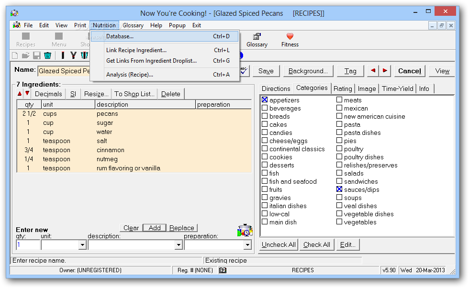This screenshot has width=469, height=288.
Task: Open the Glossary toolbar icon
Action: (257, 40)
